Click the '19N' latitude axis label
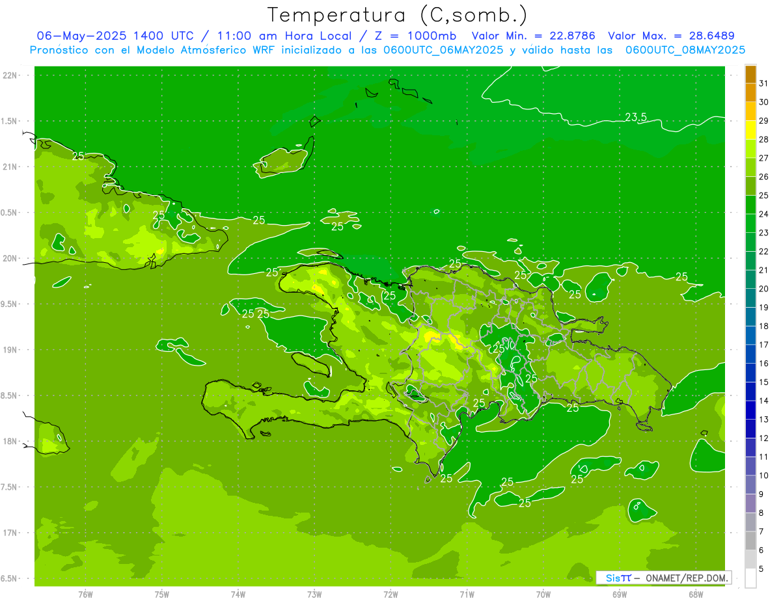 [10, 349]
